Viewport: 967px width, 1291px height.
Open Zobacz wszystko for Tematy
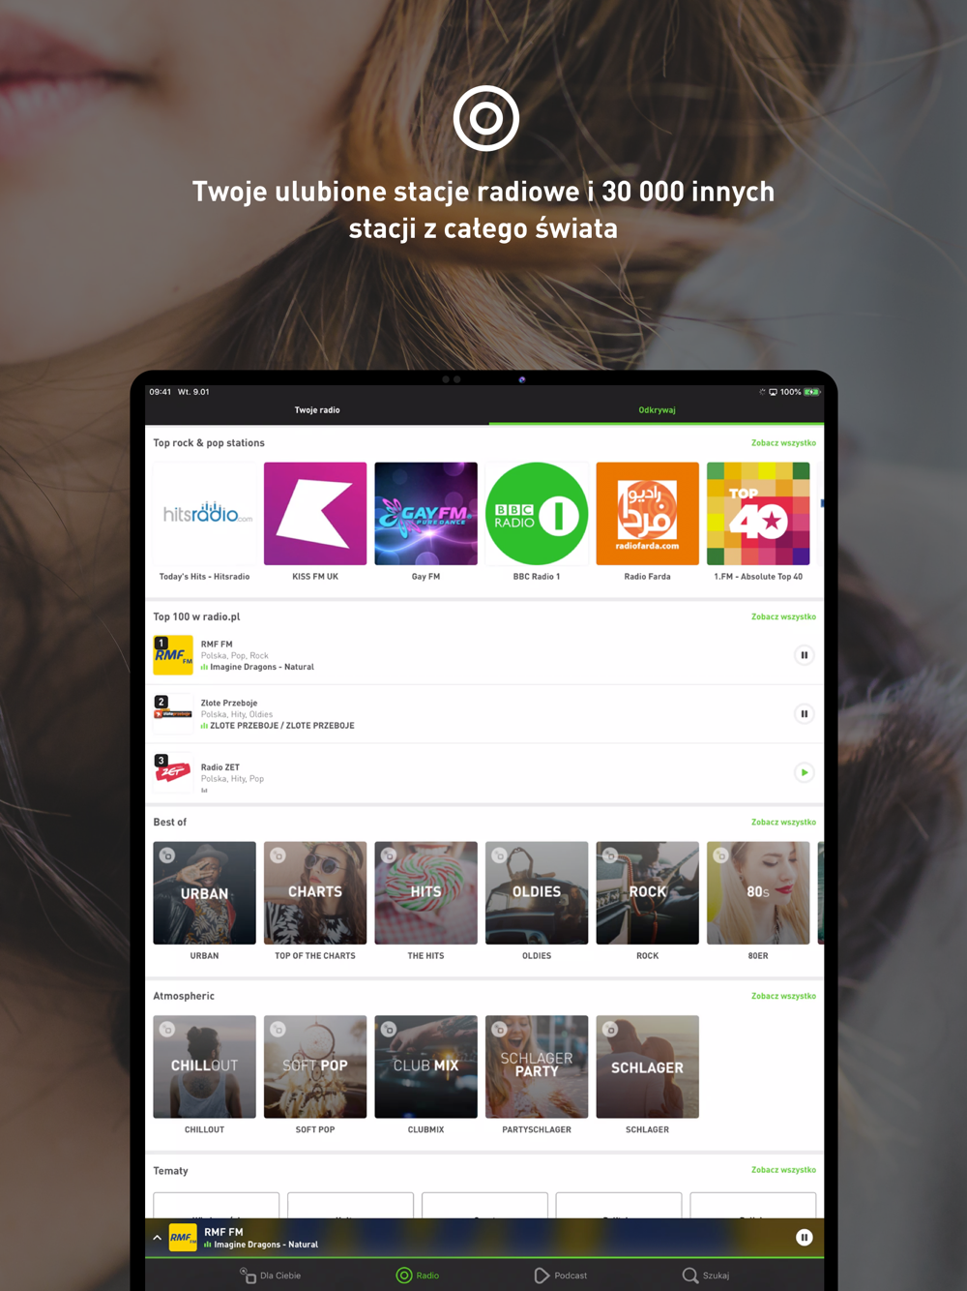click(783, 1170)
